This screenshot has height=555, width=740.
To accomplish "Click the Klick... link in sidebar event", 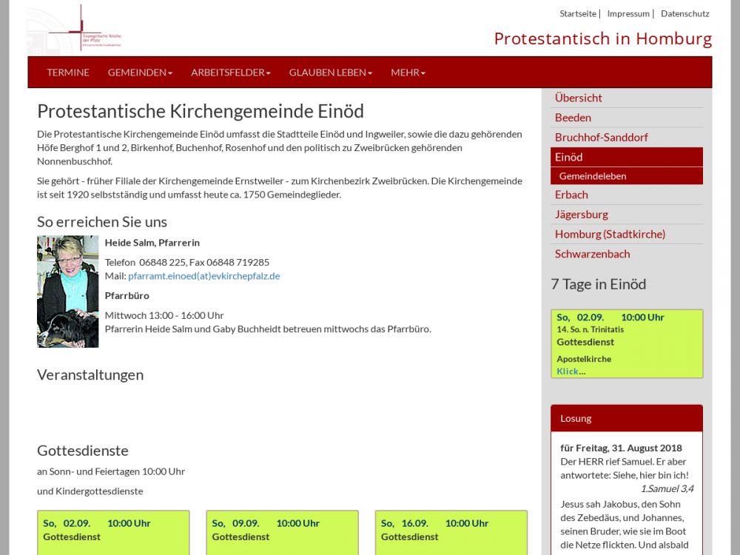I will tap(571, 371).
